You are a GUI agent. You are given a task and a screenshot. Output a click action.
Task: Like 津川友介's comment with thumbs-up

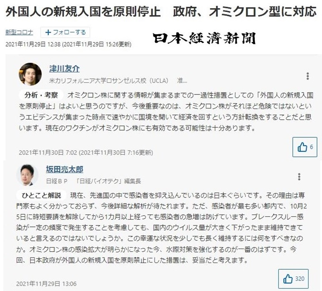click(x=305, y=147)
